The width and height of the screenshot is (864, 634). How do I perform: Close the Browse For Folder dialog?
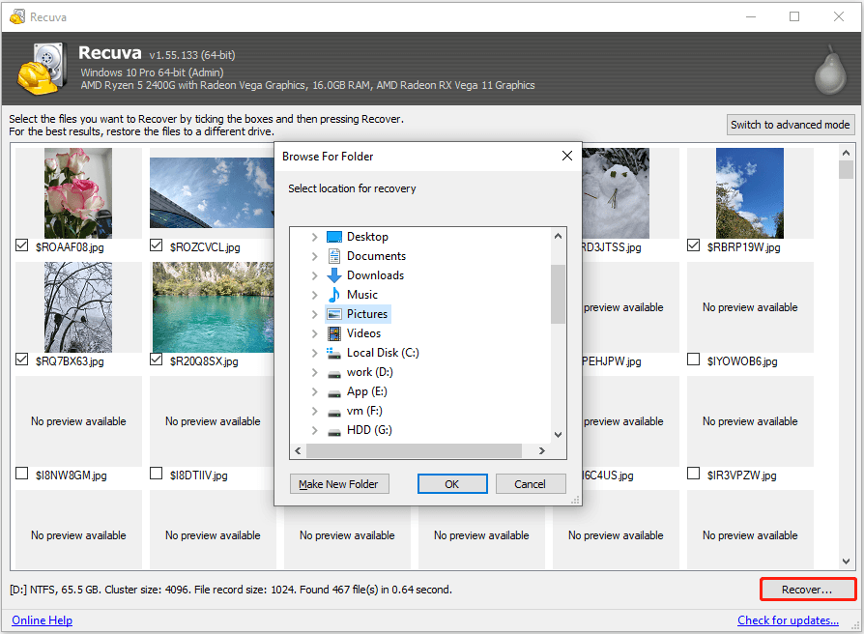[567, 156]
